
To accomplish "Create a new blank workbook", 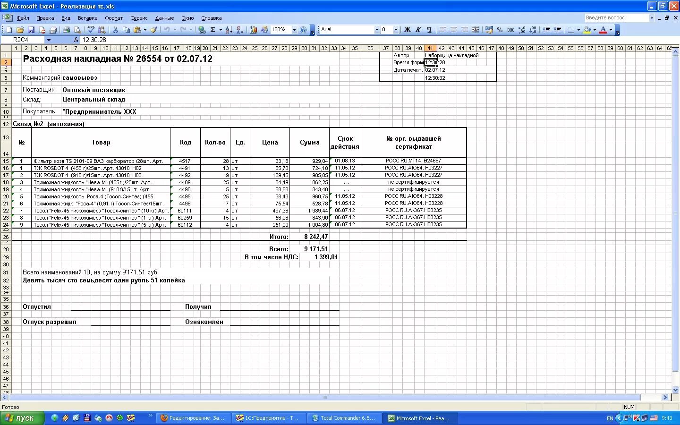I will 9,30.
